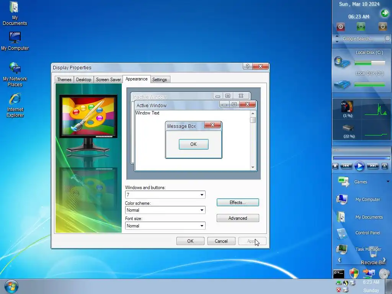Image resolution: width=392 pixels, height=294 pixels.
Task: Click the help question mark button
Action: click(248, 66)
